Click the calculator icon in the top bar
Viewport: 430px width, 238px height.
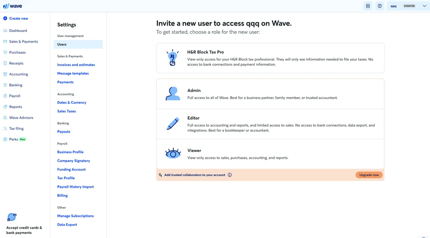[x=368, y=6]
